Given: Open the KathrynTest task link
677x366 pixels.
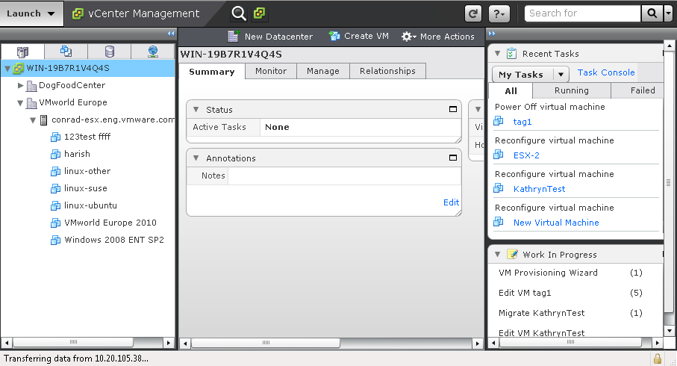Looking at the screenshot, I should point(539,189).
